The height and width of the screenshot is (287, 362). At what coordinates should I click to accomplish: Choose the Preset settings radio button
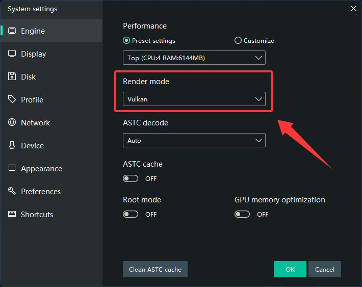[x=126, y=41]
